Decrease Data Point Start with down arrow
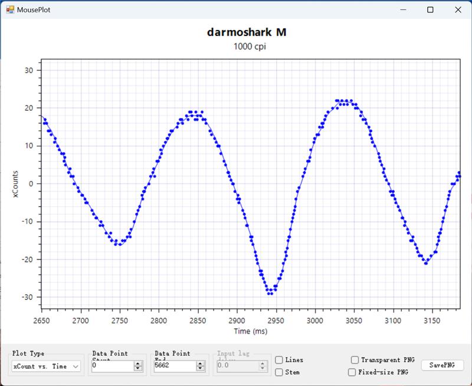472x386 pixels. (138, 369)
